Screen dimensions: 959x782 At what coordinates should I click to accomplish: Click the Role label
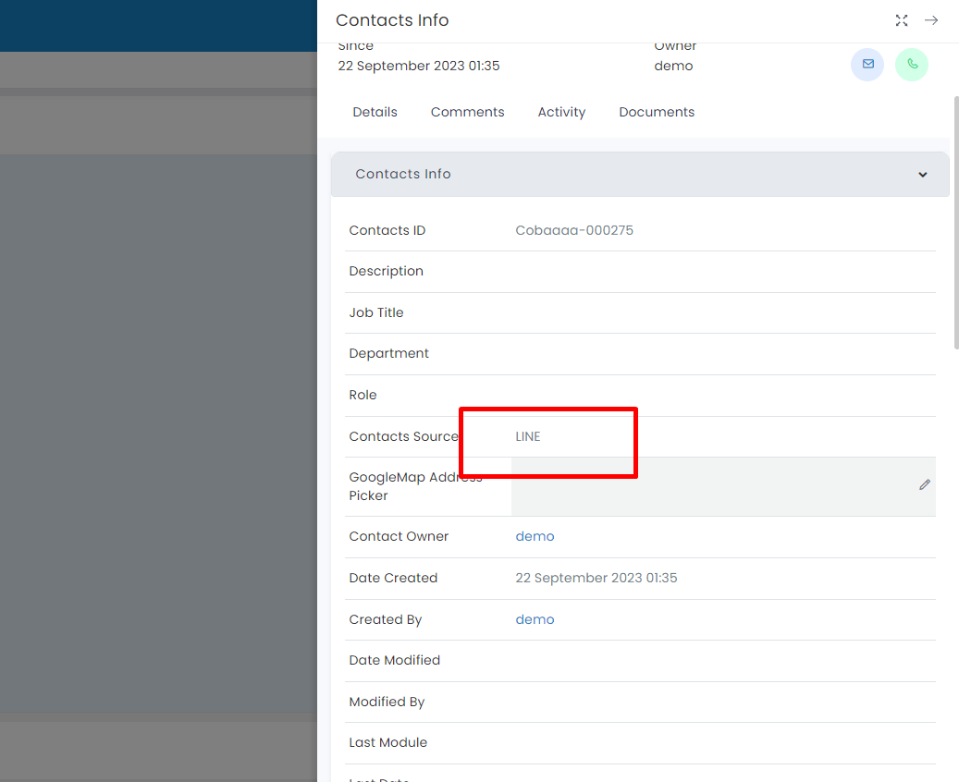point(363,395)
